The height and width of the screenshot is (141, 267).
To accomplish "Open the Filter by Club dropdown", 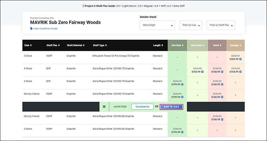I will [x=191, y=25].
